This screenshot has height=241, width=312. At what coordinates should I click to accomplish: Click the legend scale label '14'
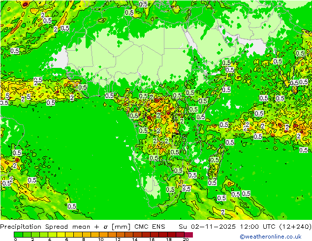(135, 240)
